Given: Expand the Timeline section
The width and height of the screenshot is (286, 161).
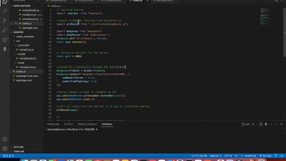Looking at the screenshot, I should coord(19,152).
